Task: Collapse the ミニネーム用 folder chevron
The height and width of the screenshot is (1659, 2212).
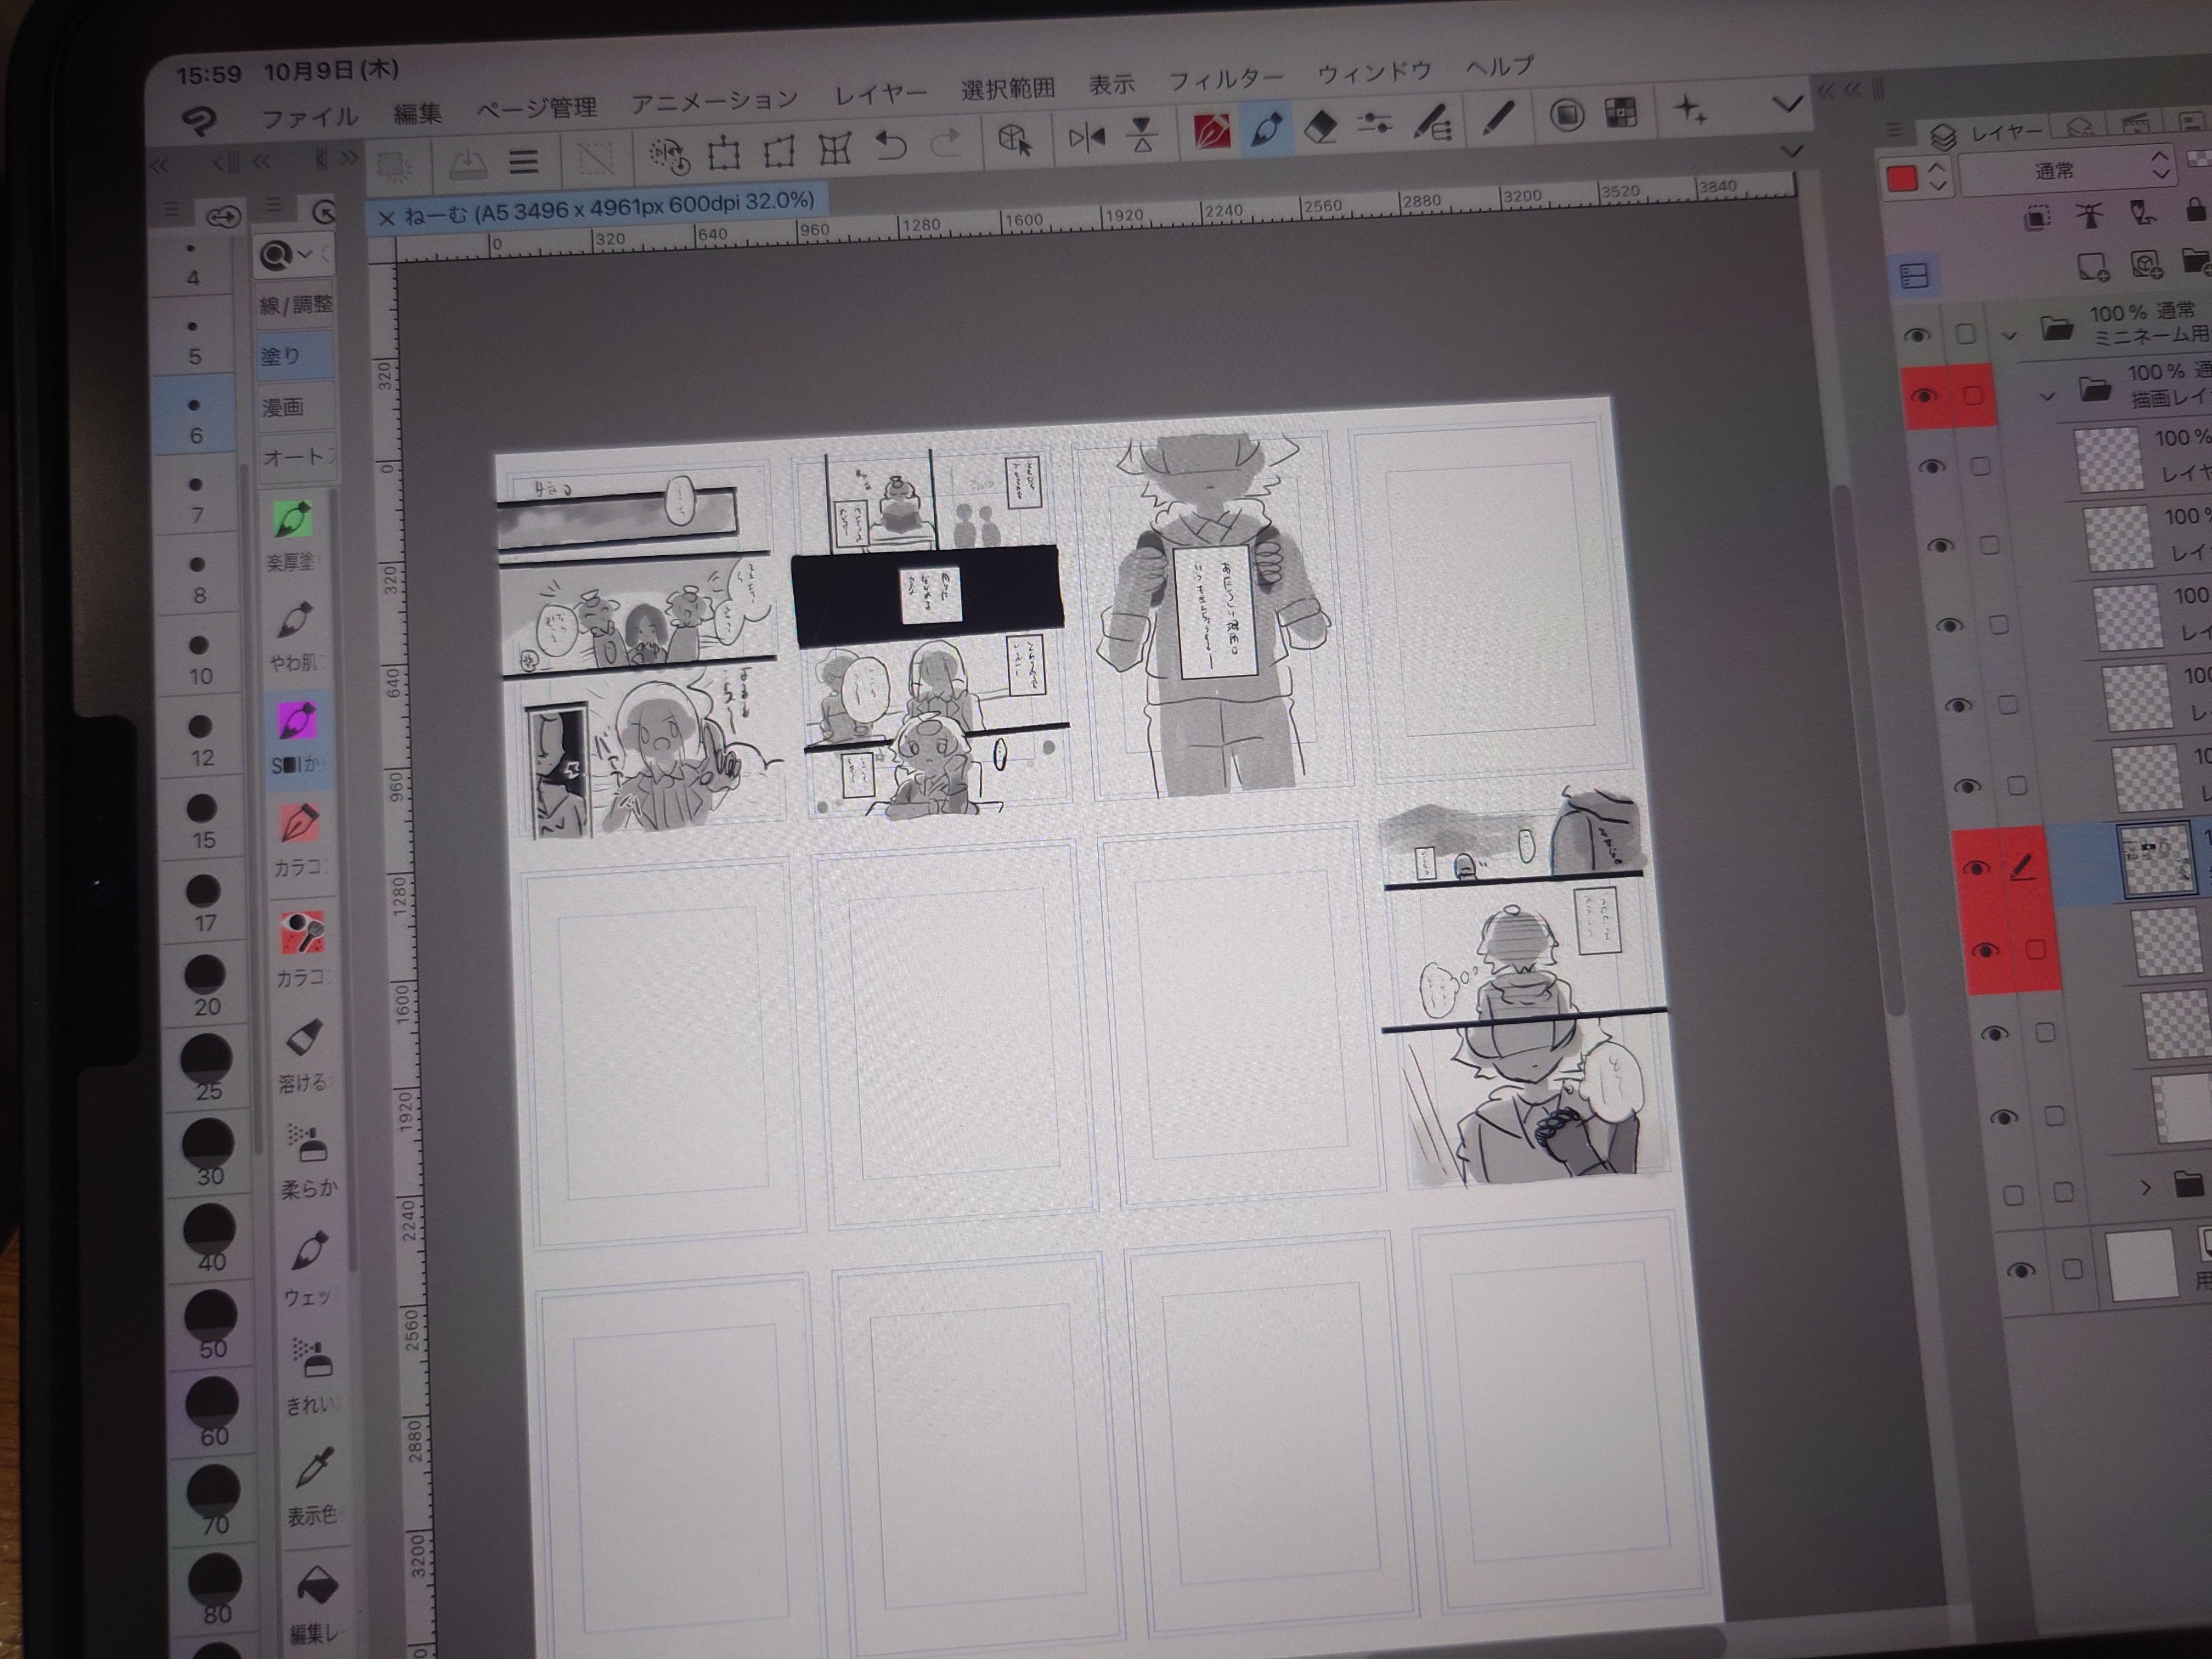Action: (x=2008, y=335)
